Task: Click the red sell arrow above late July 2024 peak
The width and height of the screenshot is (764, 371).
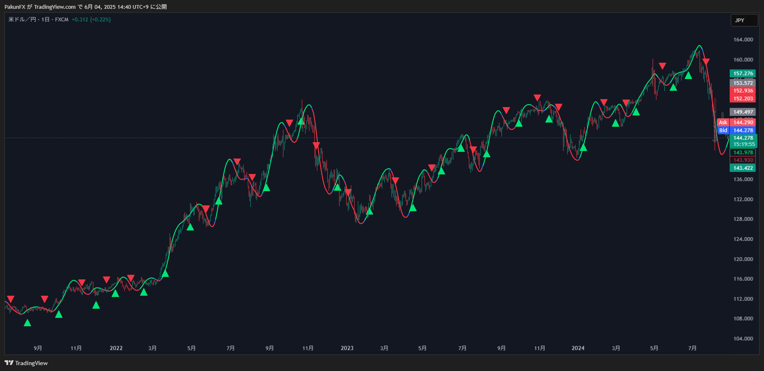Action: (x=706, y=62)
